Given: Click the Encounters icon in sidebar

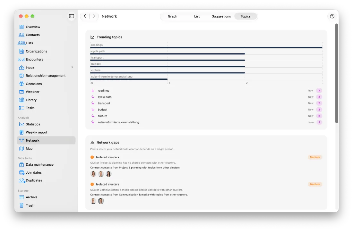Looking at the screenshot, I should tap(22, 59).
